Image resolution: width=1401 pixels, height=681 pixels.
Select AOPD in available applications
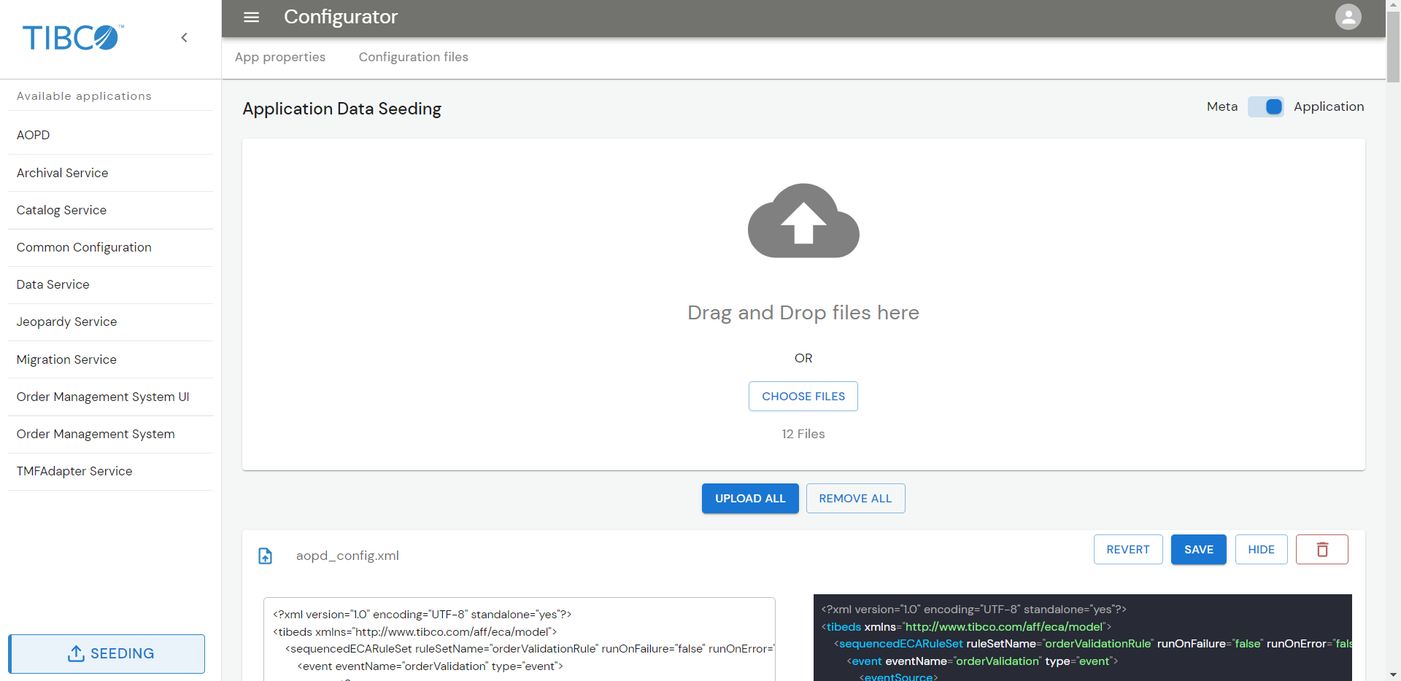tap(110, 136)
